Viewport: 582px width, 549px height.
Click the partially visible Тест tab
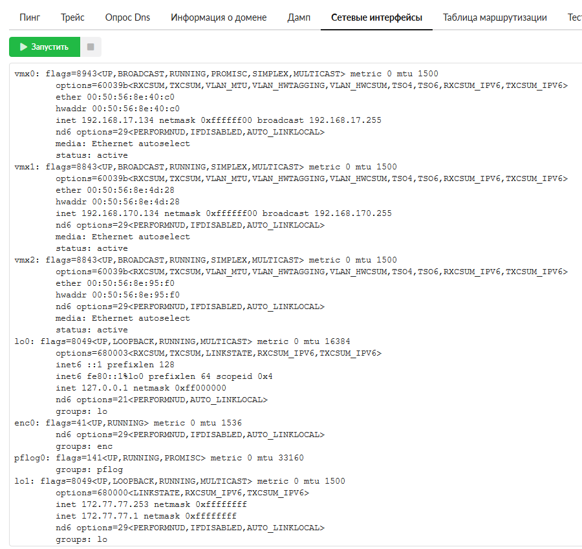pos(574,17)
